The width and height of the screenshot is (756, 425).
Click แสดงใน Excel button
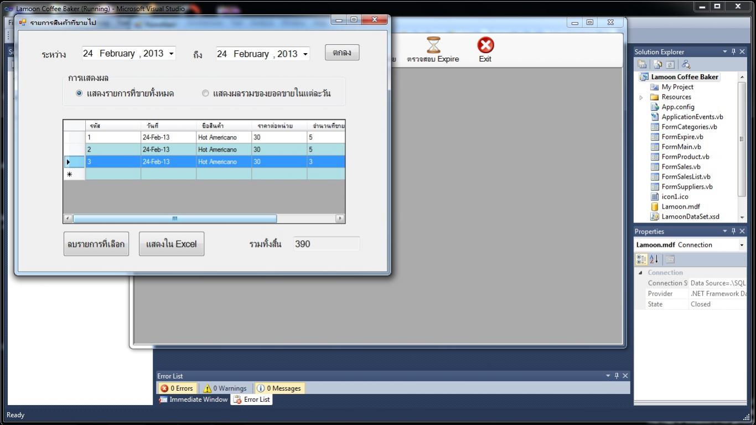[172, 244]
